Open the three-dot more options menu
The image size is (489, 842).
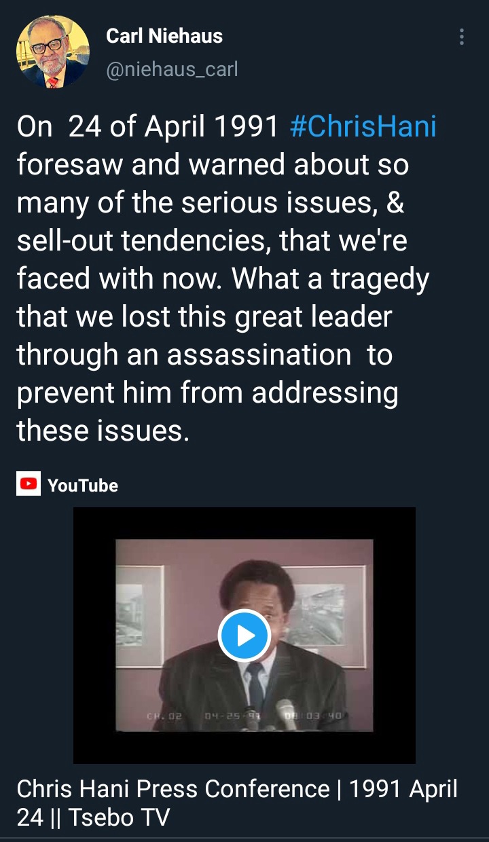(462, 37)
